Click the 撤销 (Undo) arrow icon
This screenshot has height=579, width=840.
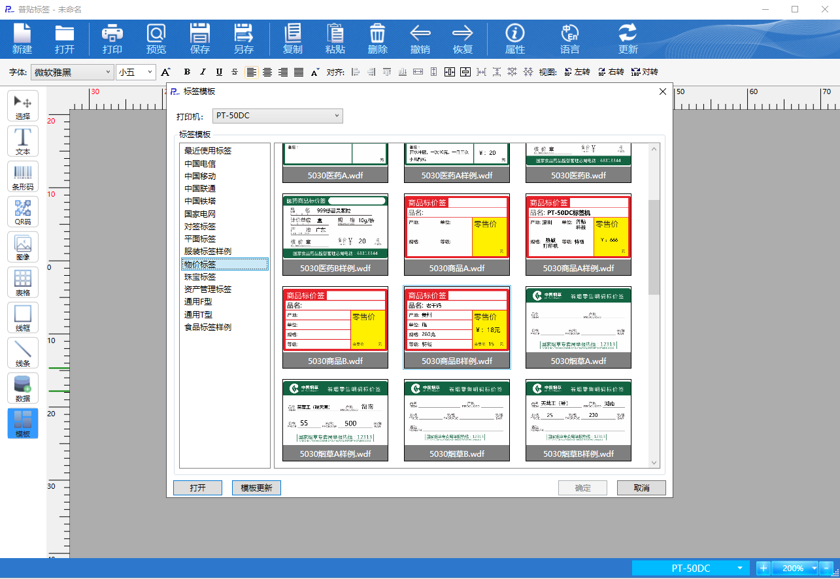point(420,39)
